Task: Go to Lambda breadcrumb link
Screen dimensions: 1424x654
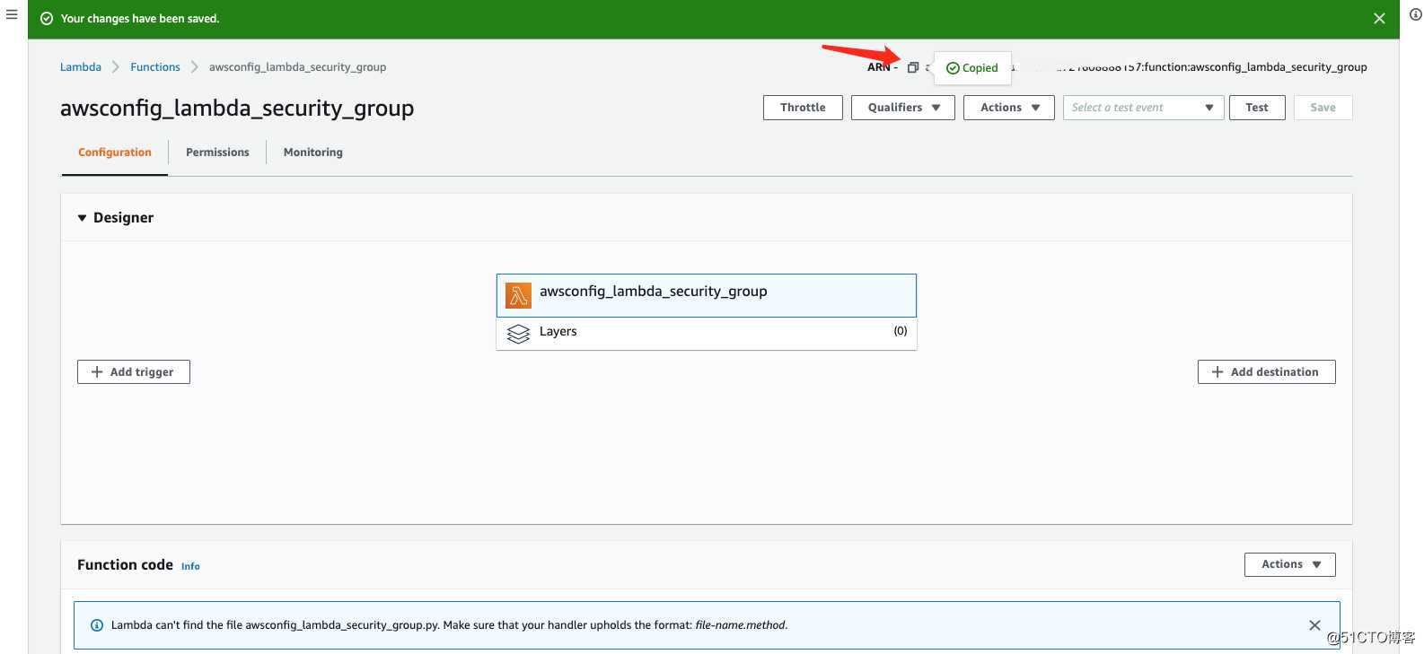Action: tap(81, 67)
